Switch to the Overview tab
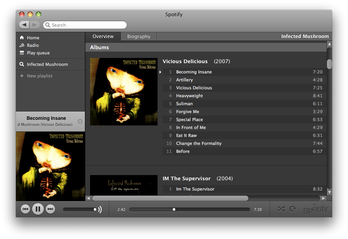 click(x=103, y=37)
